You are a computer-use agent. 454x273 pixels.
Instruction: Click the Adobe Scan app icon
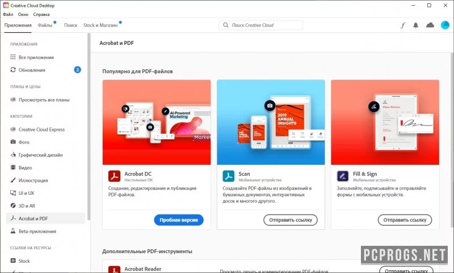[229, 176]
